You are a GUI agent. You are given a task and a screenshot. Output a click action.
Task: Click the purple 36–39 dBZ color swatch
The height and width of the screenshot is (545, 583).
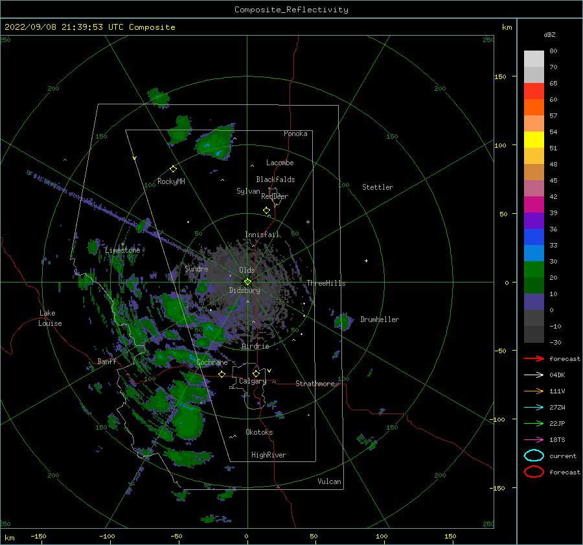point(534,220)
